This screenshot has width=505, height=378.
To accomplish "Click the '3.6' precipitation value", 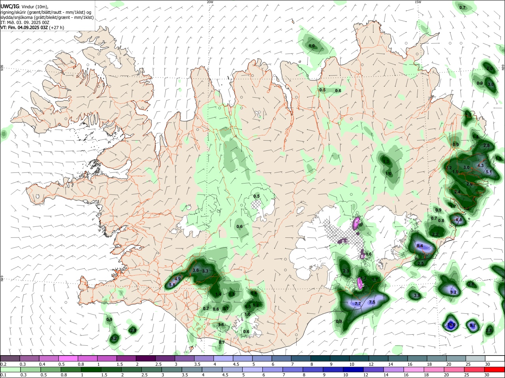I will tap(196, 270).
